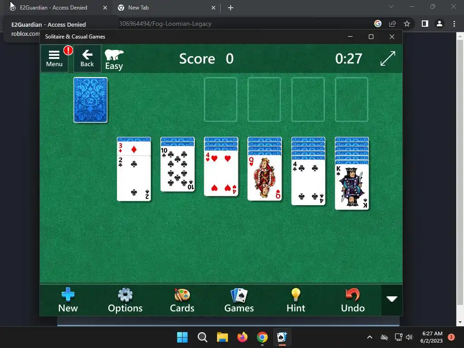The height and width of the screenshot is (348, 464).
Task: Open the clock showing 6:27 AM
Action: (x=432, y=337)
